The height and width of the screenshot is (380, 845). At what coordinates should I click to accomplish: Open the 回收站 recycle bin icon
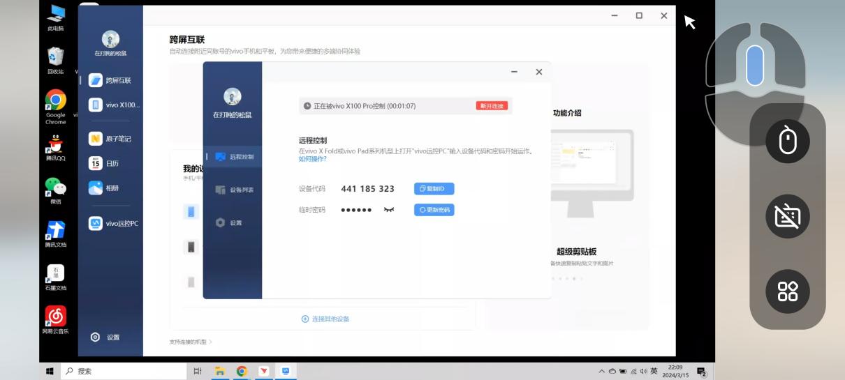tap(56, 60)
